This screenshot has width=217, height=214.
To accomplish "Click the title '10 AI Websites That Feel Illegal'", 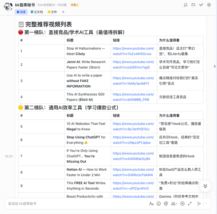I will pyautogui.click(x=86, y=126).
